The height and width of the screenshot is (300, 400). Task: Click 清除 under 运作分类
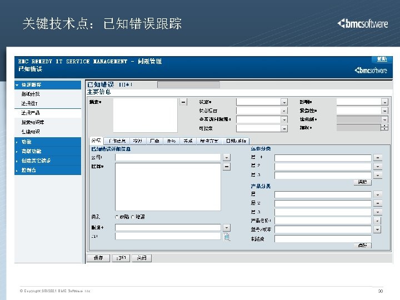(362, 182)
